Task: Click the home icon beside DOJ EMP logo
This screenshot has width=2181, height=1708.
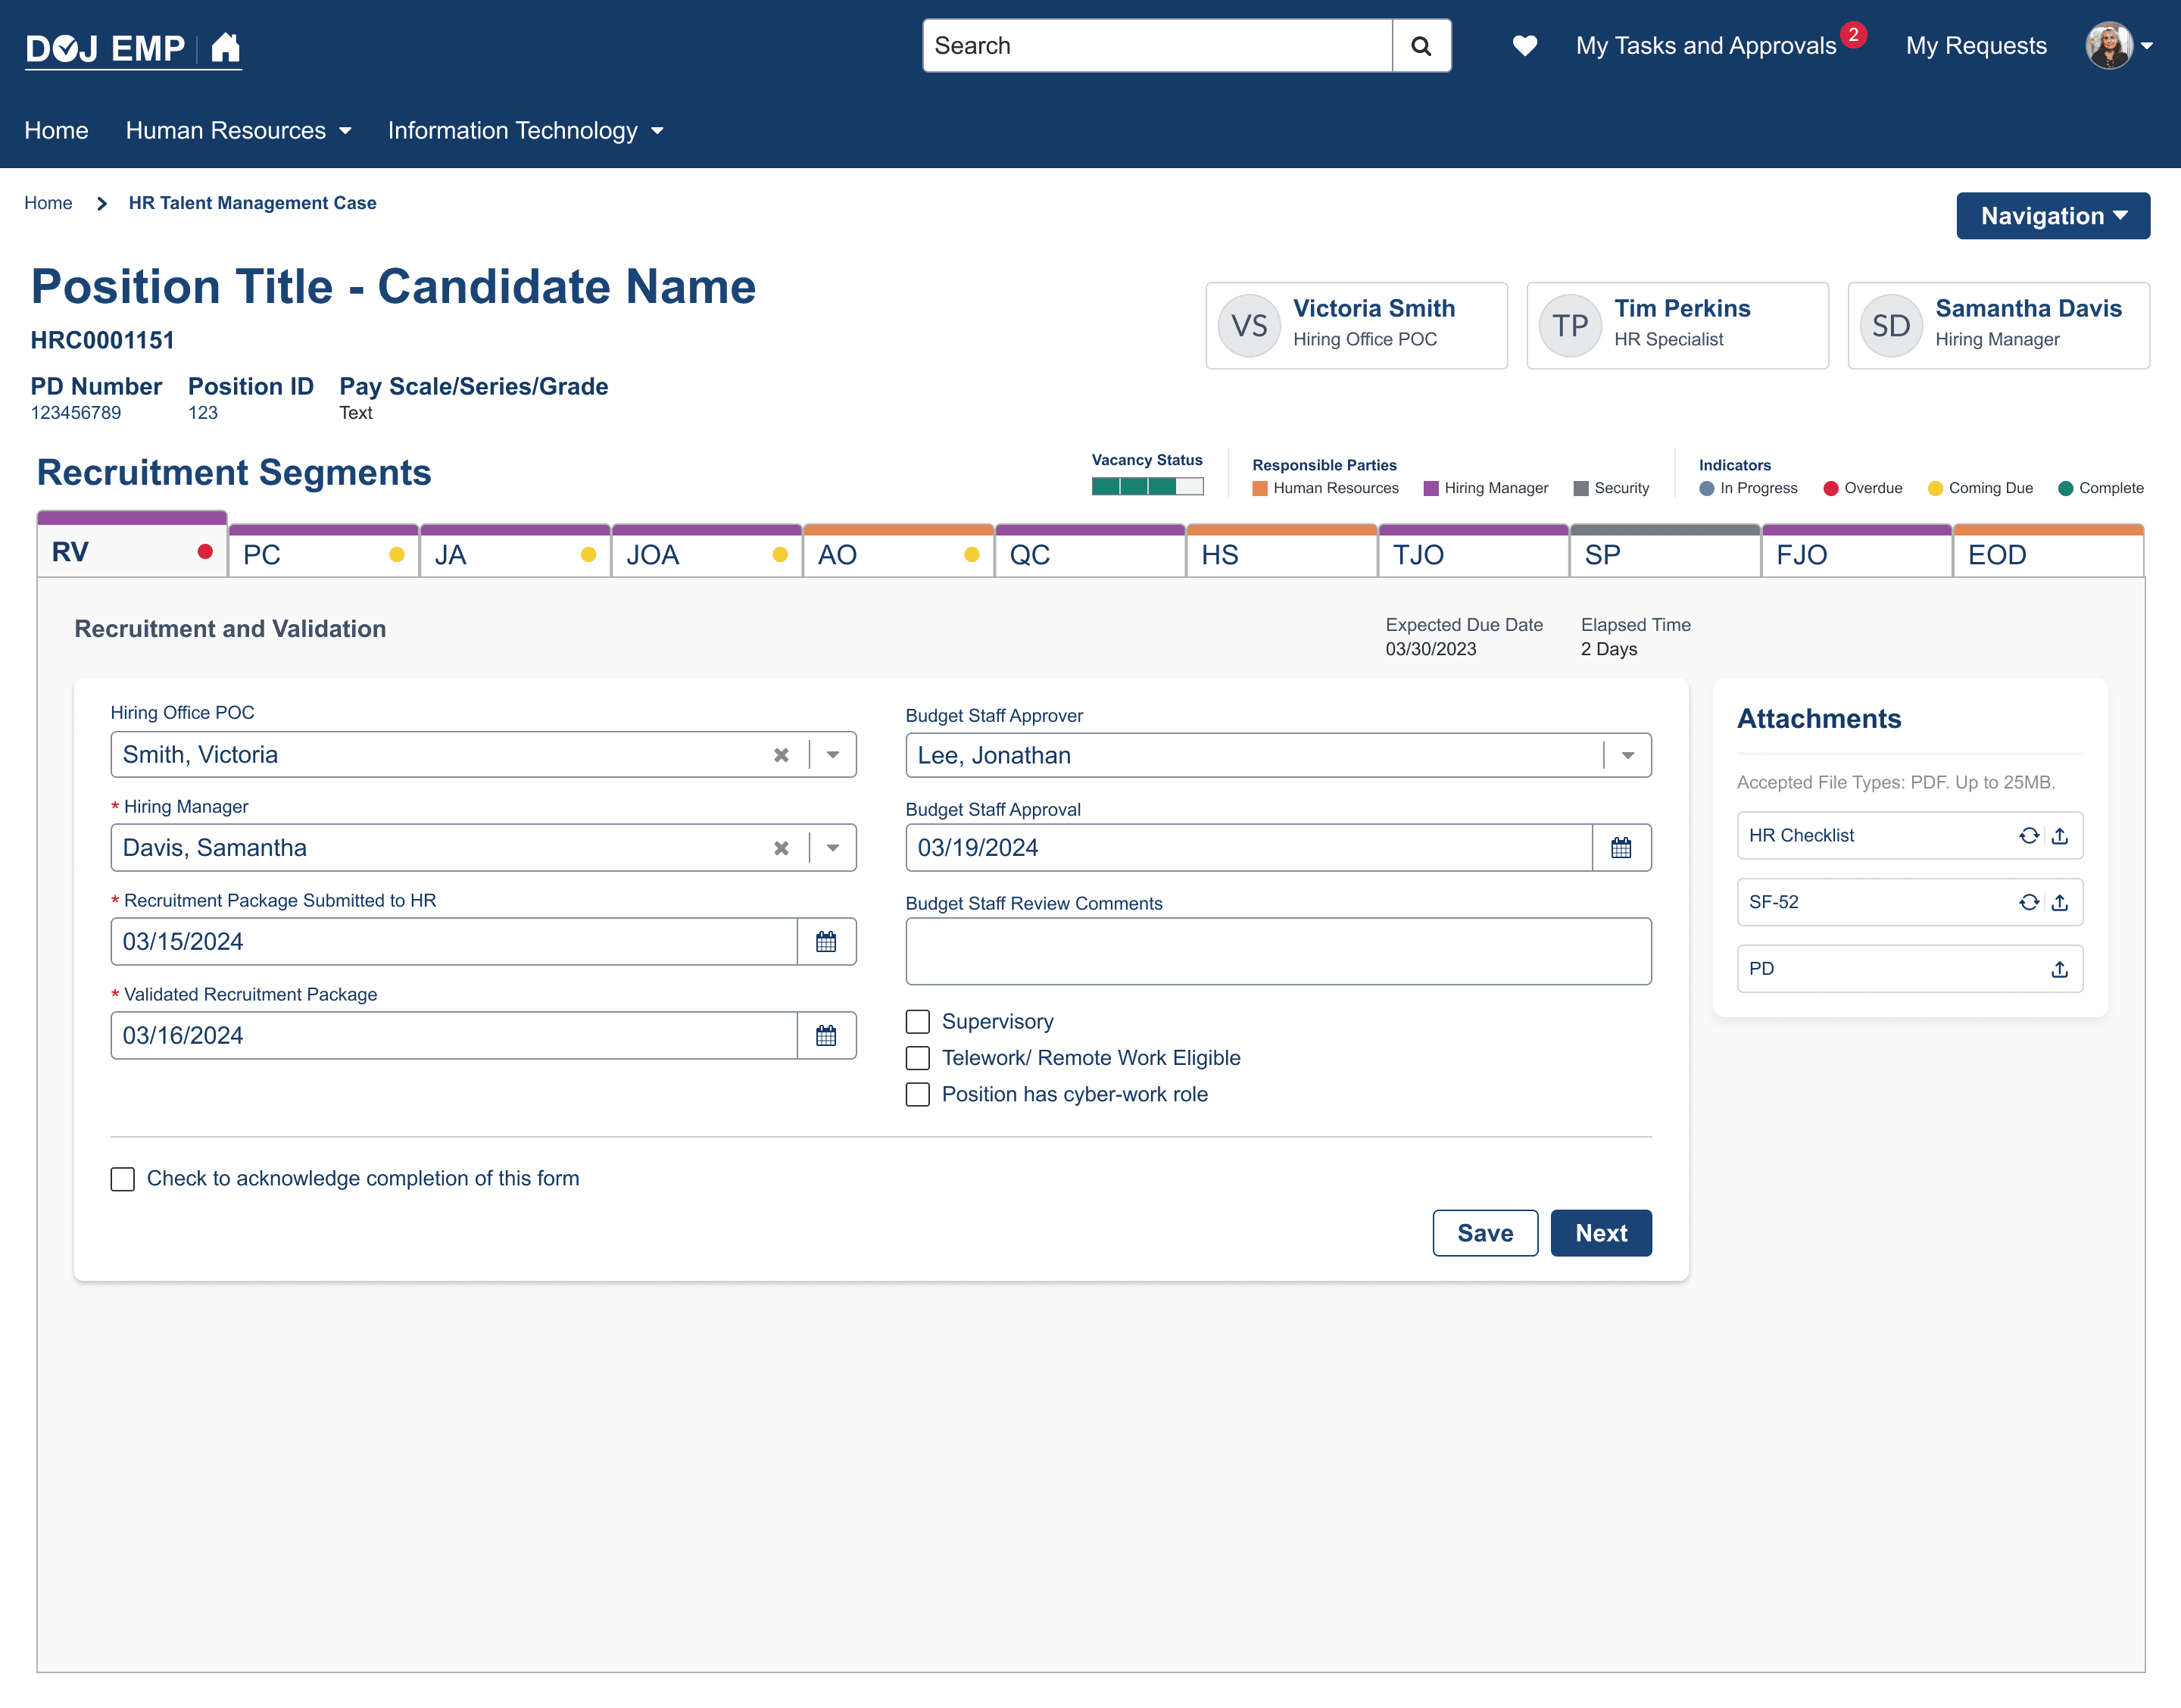Action: click(226, 47)
